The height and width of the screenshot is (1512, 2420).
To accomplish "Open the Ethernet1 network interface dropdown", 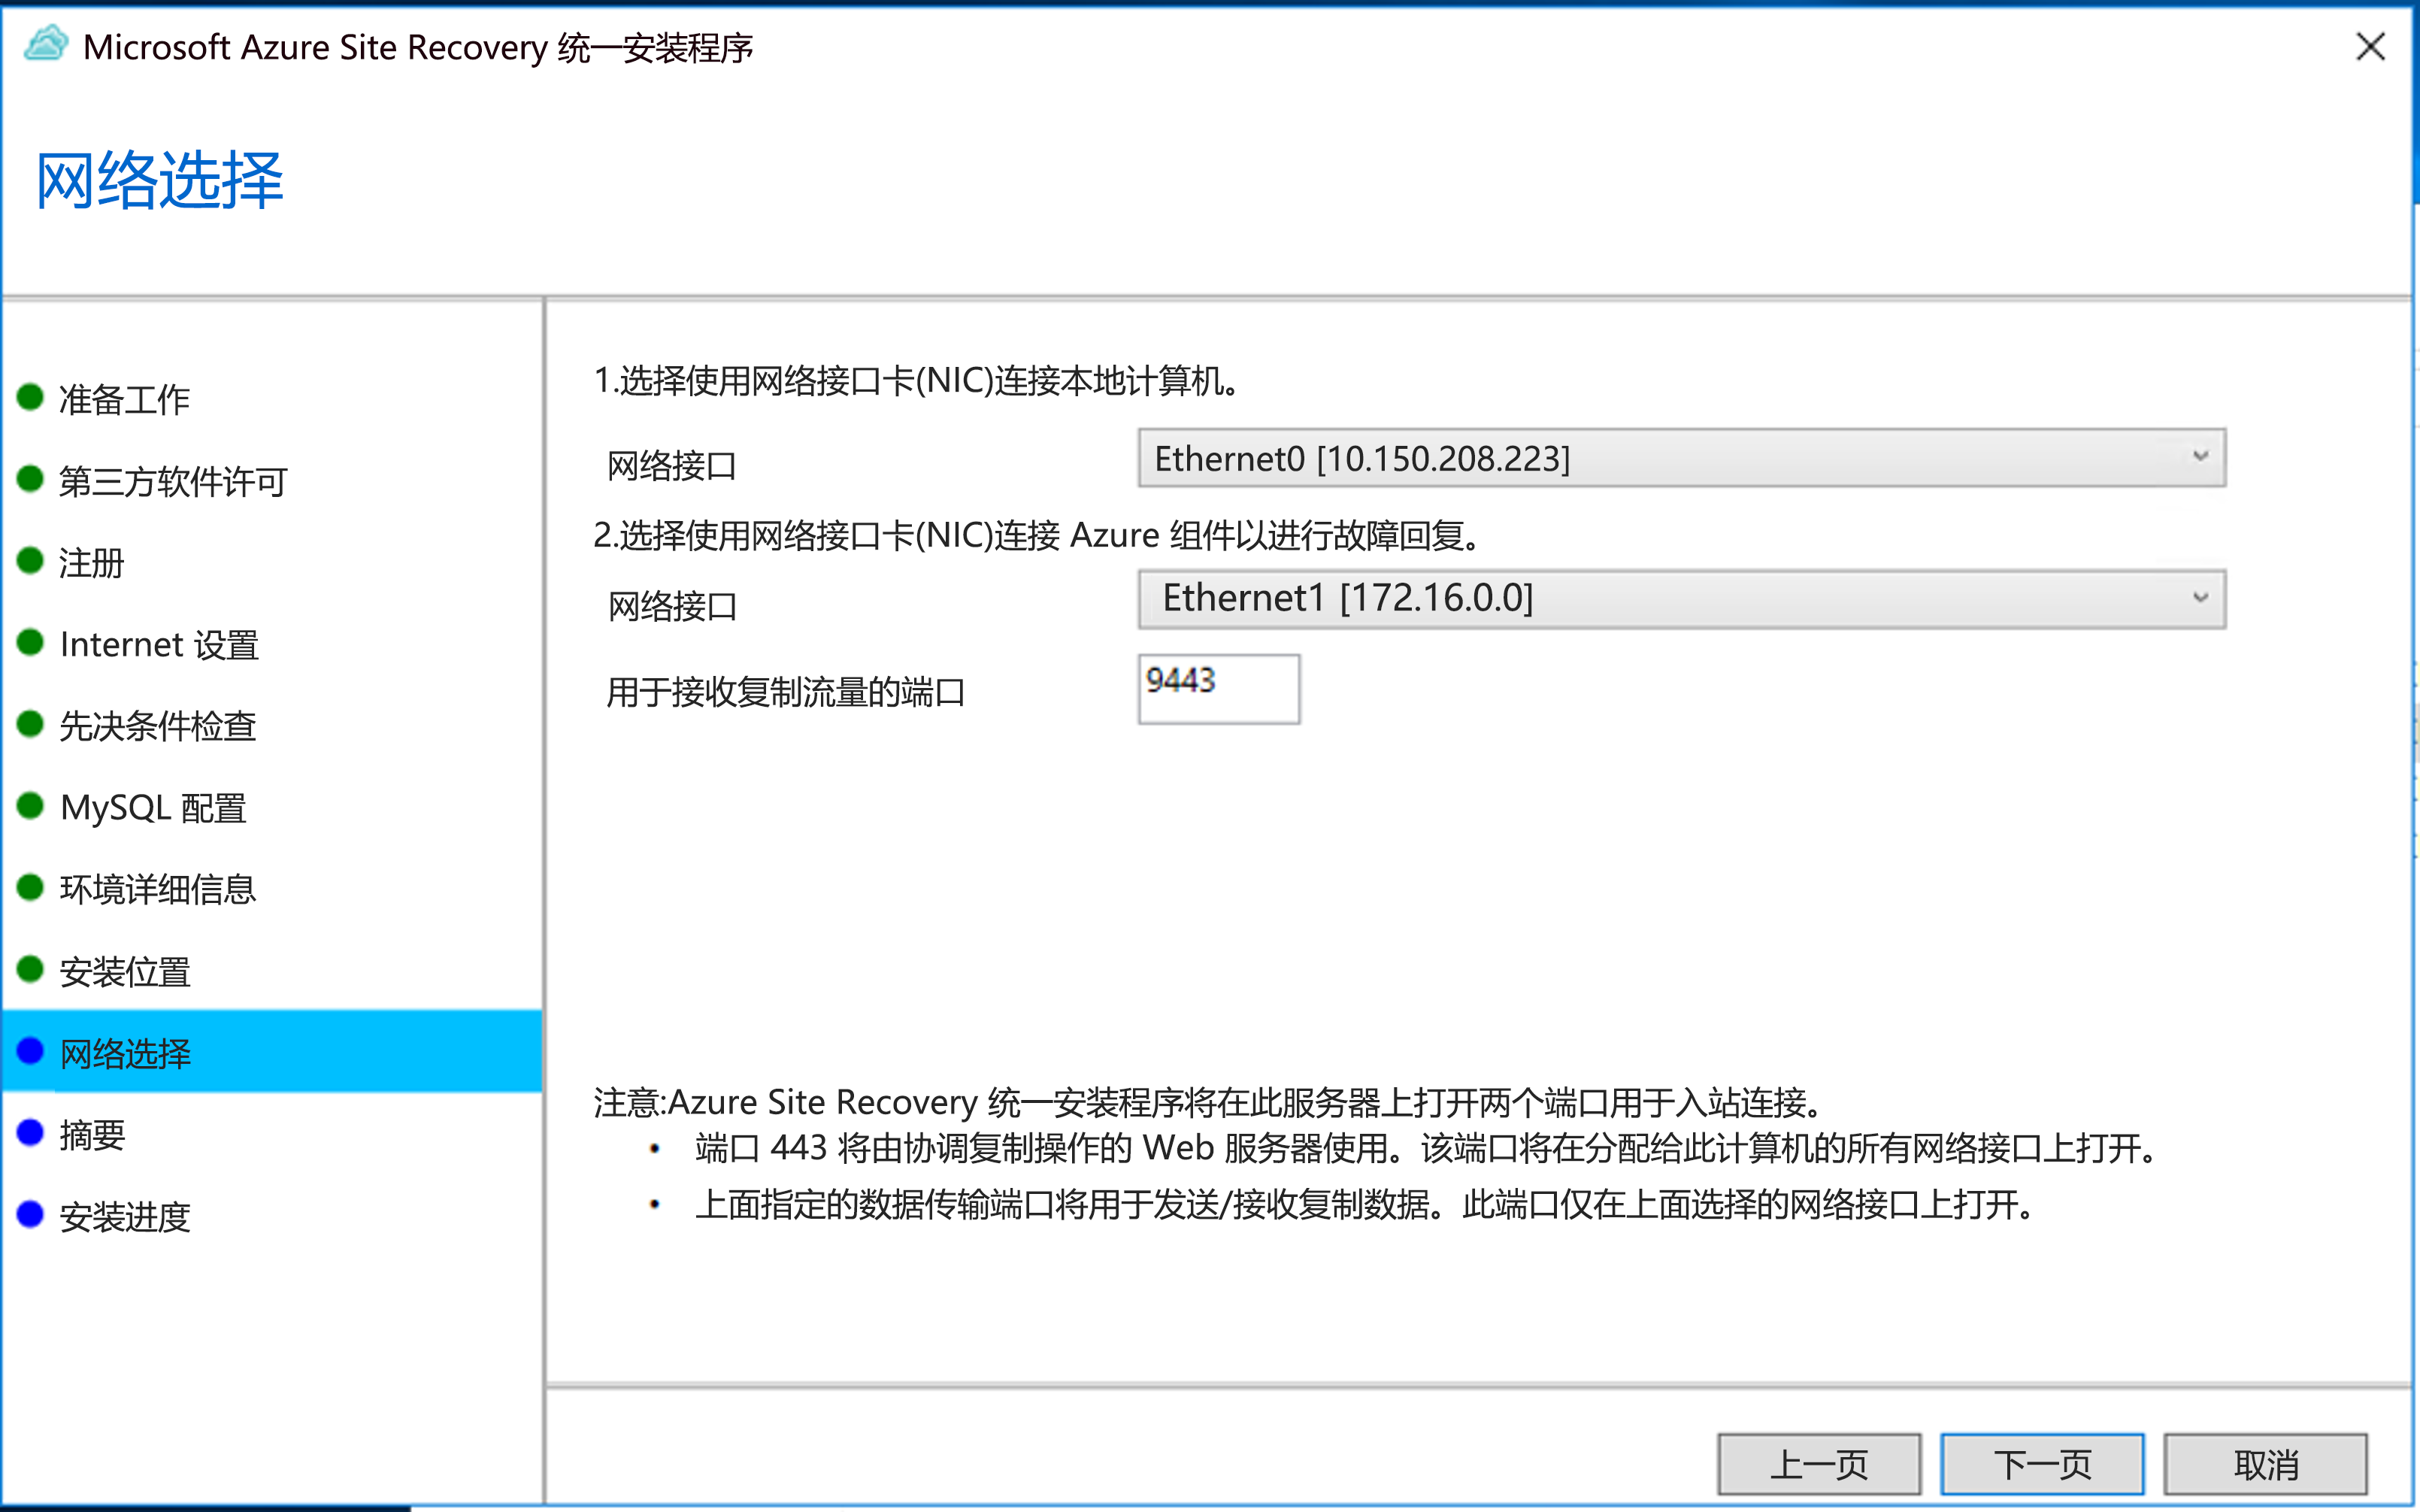I will [x=1681, y=599].
